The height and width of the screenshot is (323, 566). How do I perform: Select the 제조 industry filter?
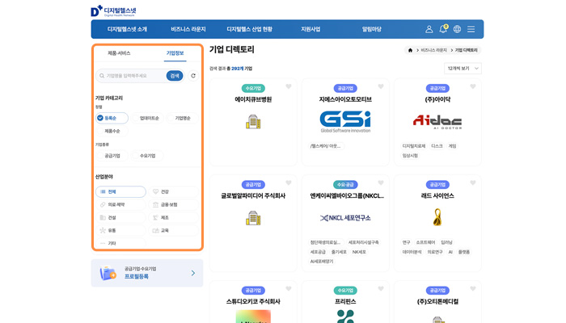click(173, 218)
